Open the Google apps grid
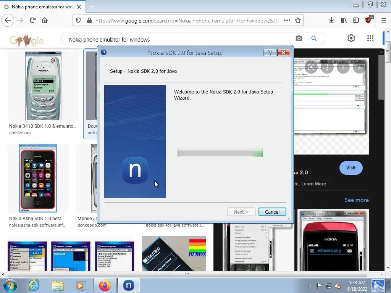This screenshot has height=293, width=391. pos(370,38)
